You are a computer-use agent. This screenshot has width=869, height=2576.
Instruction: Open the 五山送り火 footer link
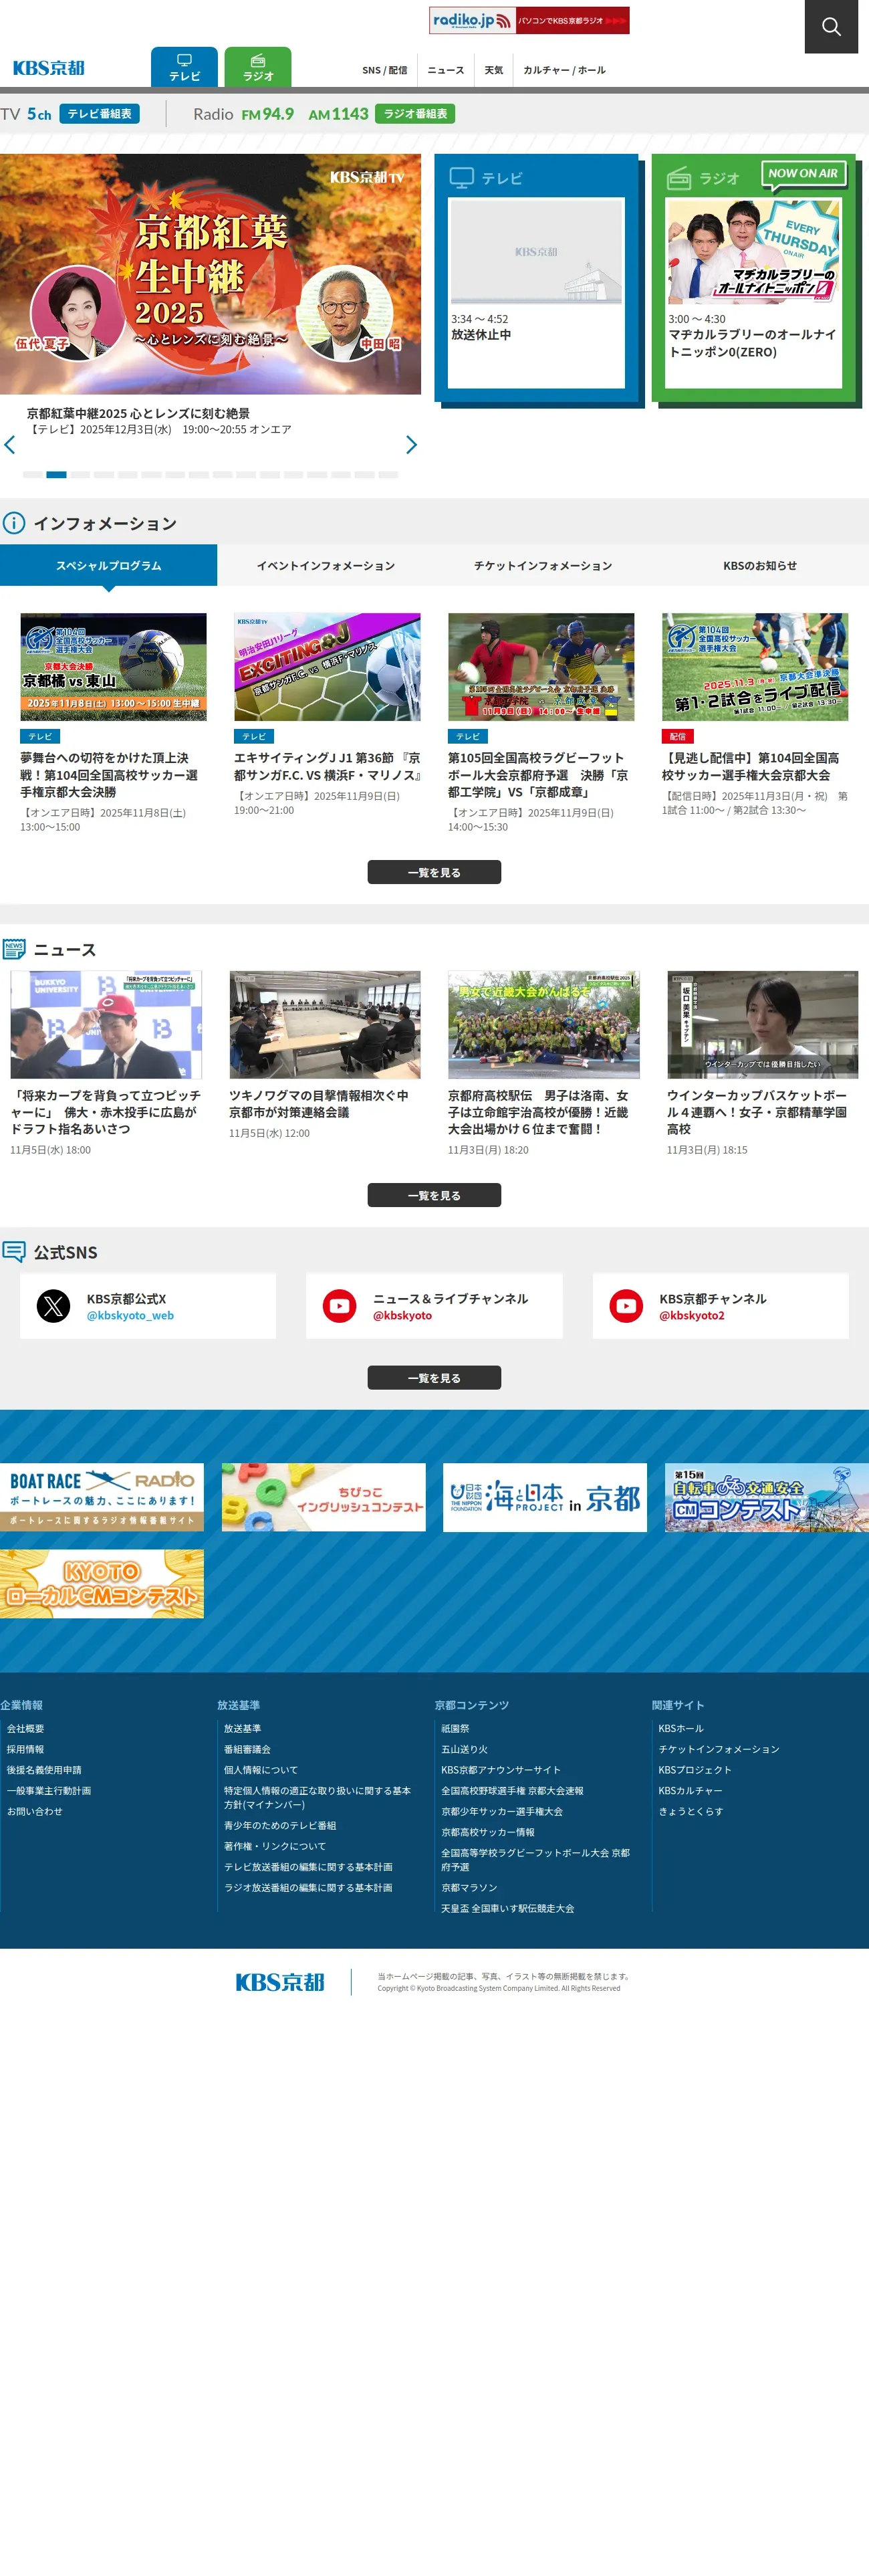click(465, 1750)
